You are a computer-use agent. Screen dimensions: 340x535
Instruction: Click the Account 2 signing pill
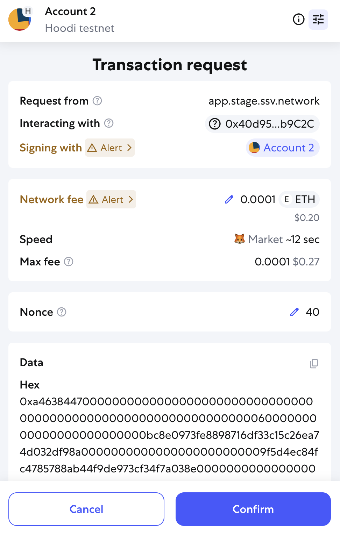tap(283, 148)
